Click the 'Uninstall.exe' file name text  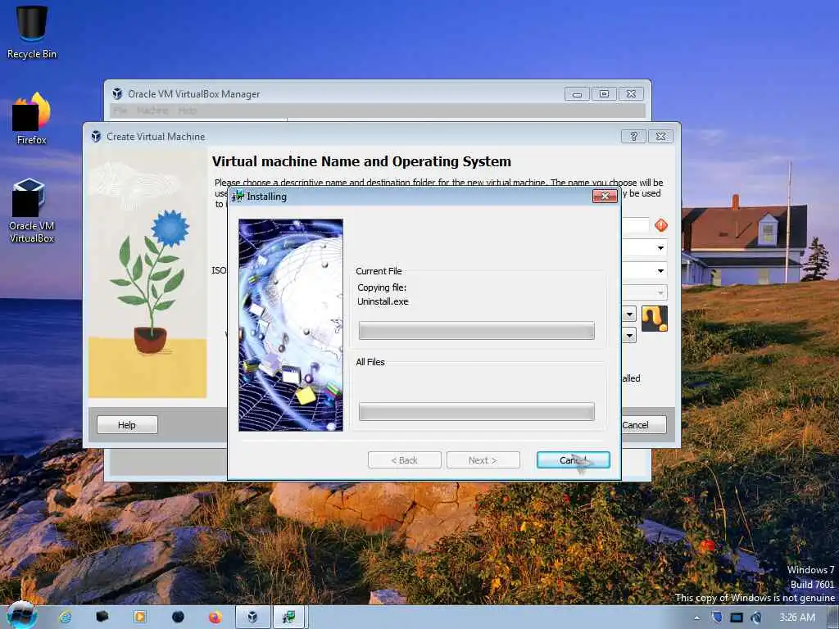coord(383,301)
